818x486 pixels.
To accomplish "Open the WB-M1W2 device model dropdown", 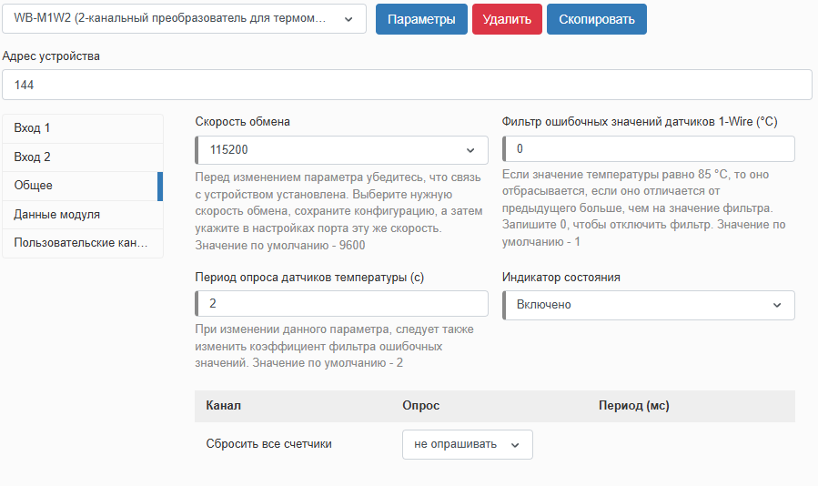I will (x=185, y=19).
